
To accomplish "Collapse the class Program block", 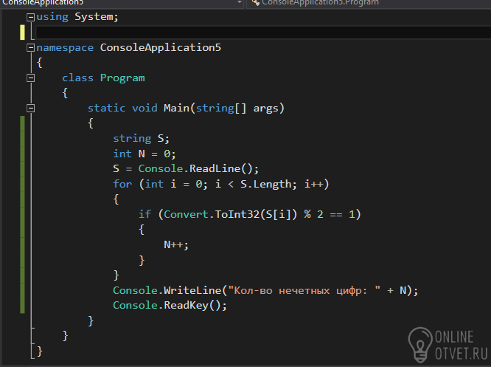I will pyautogui.click(x=30, y=78).
